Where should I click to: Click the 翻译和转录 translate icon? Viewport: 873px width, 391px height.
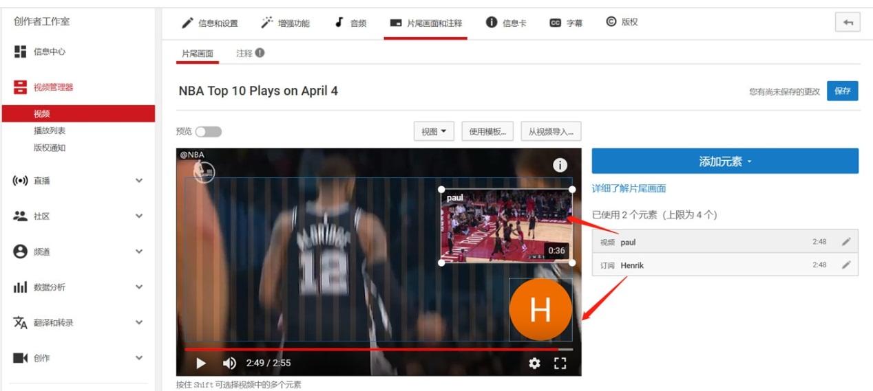[x=20, y=322]
